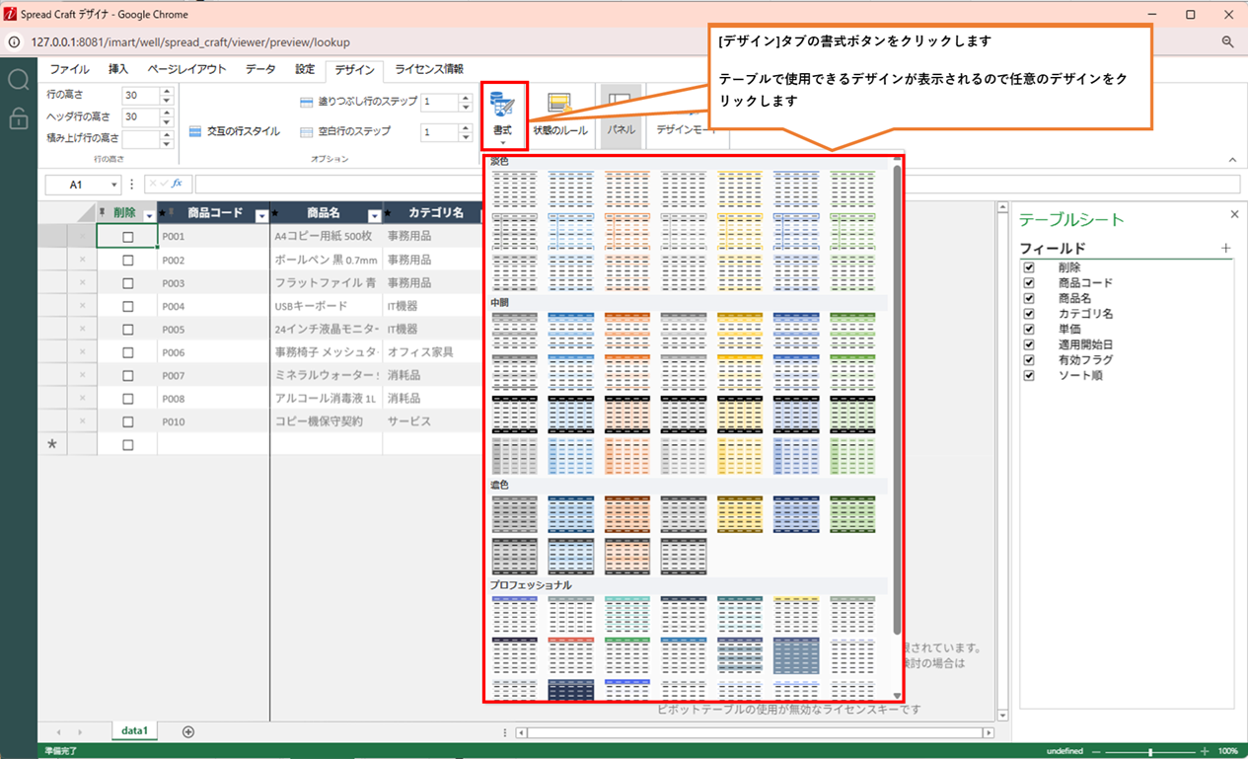Toggle the 削除 checkbox for row P001
The height and width of the screenshot is (759, 1248).
[x=127, y=237]
